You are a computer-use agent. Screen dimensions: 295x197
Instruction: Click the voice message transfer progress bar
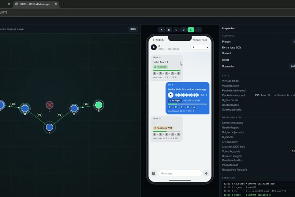coord(187,104)
